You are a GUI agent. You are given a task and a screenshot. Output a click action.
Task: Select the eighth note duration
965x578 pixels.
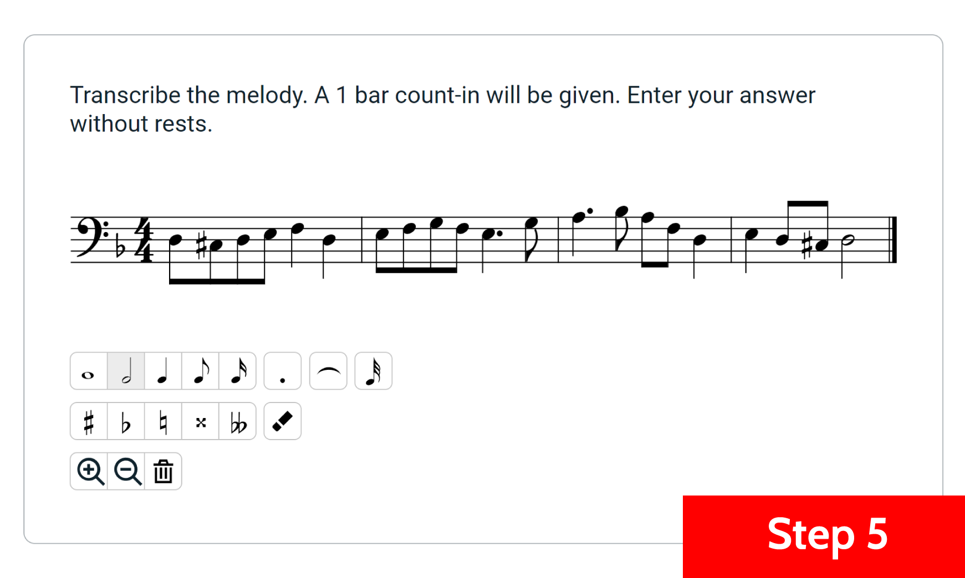click(x=200, y=371)
